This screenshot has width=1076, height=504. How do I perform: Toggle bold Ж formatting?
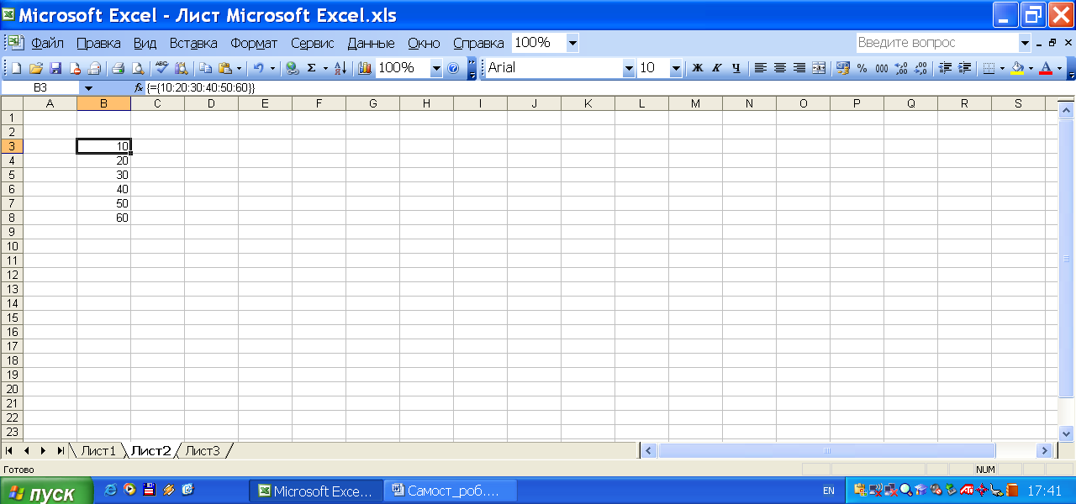click(698, 68)
